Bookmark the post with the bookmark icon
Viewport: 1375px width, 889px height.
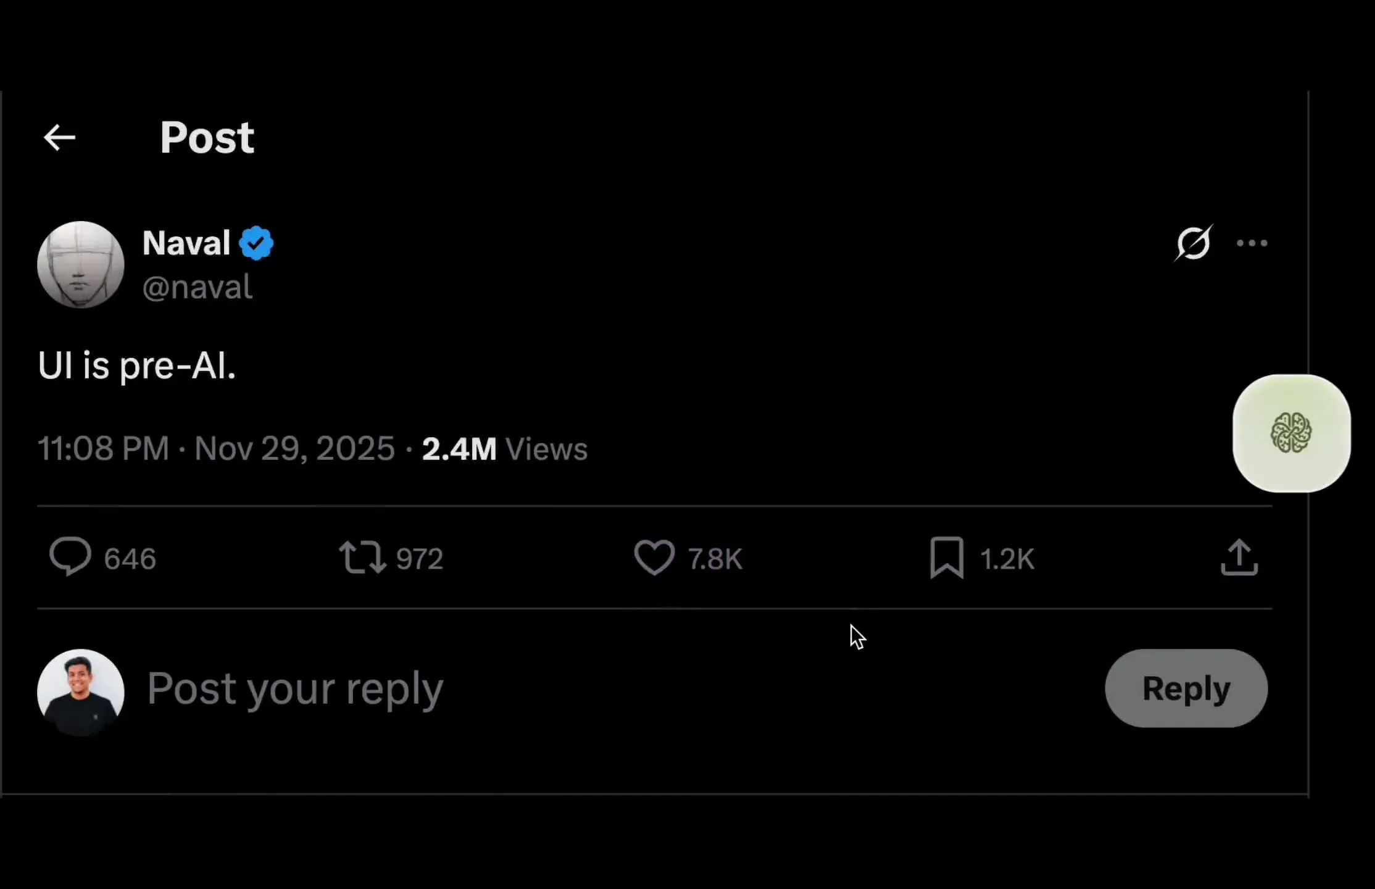point(946,557)
